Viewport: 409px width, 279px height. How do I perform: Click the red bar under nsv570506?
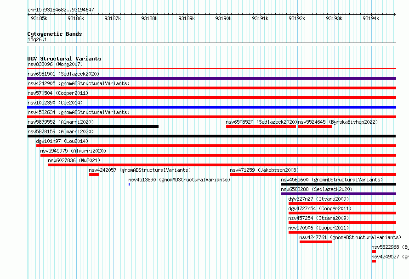click(342, 232)
